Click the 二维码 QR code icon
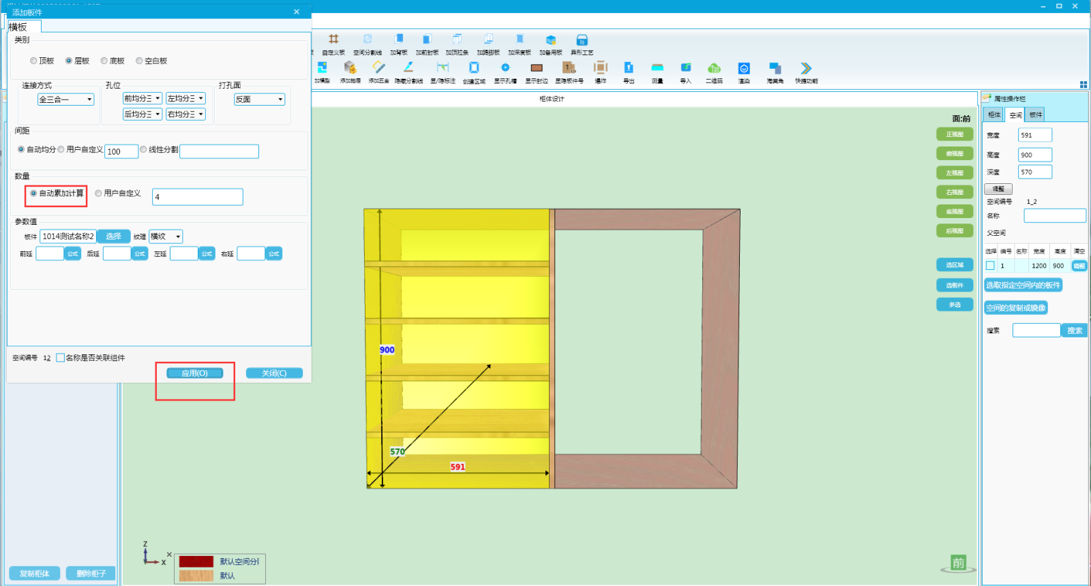This screenshot has width=1091, height=586. coord(714,68)
